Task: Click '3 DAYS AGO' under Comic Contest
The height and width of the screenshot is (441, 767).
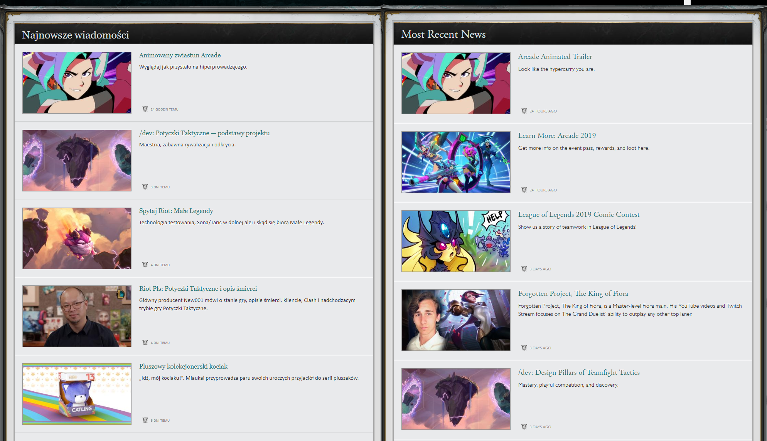Action: click(540, 269)
